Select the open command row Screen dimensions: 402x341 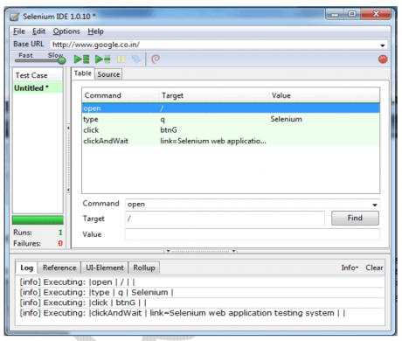coord(231,108)
